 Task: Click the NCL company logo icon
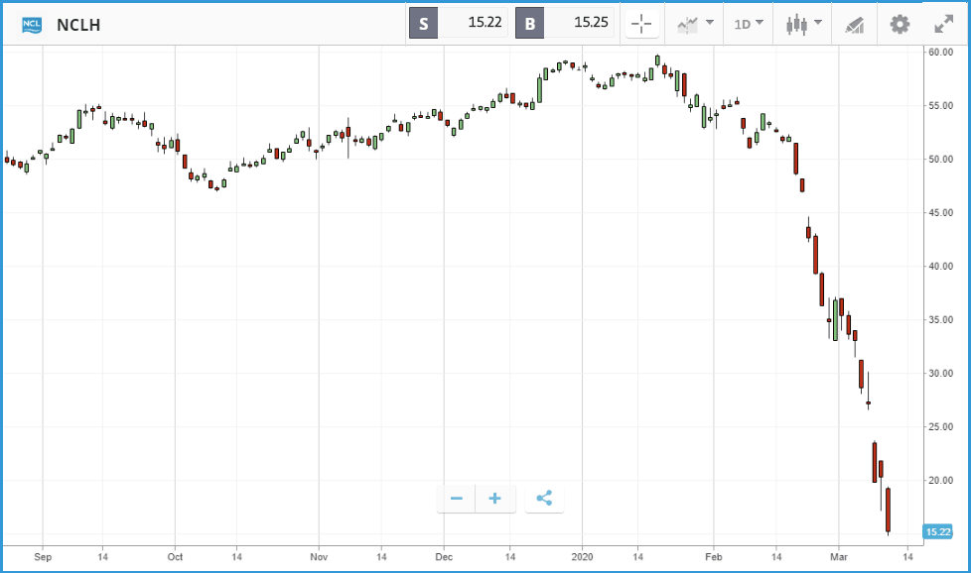[32, 25]
